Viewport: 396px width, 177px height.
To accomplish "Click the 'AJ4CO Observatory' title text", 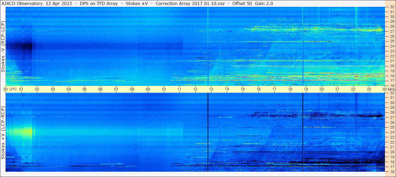I will click(22, 4).
